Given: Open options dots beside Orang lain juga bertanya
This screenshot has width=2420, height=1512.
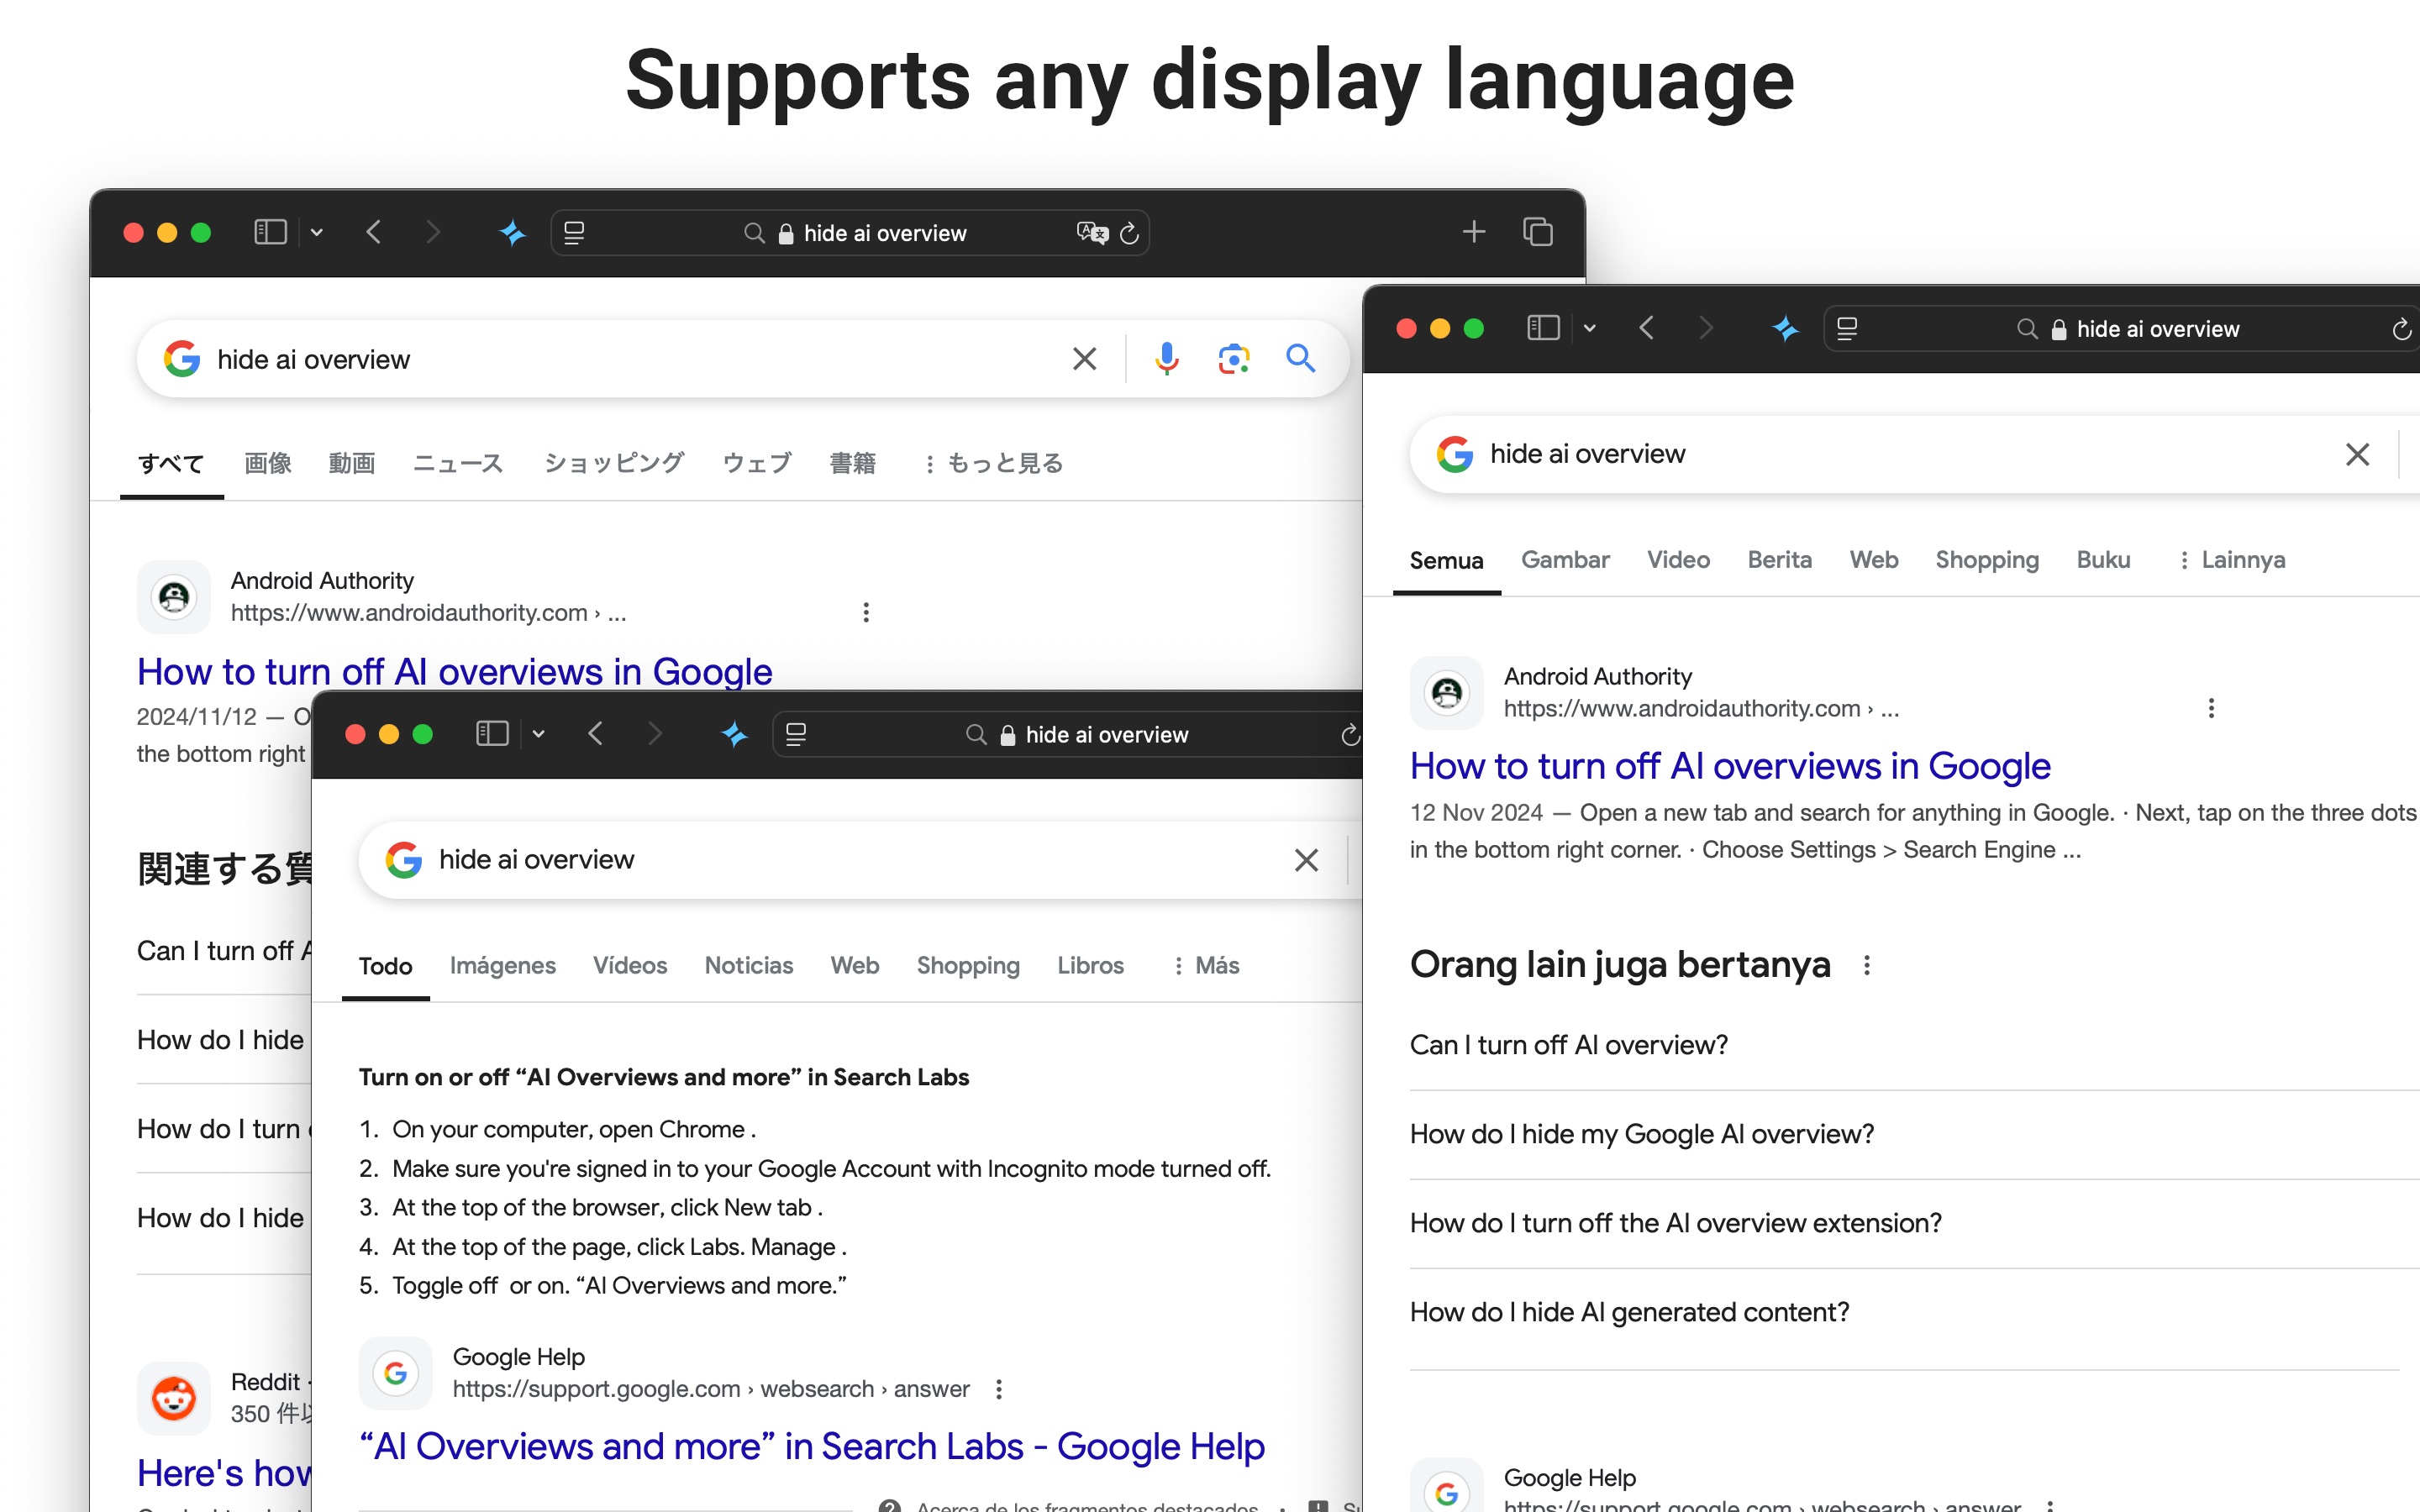Looking at the screenshot, I should [x=1866, y=965].
